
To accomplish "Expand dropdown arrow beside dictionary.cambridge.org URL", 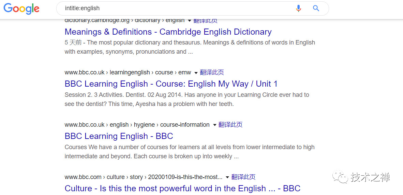I will click(190, 20).
